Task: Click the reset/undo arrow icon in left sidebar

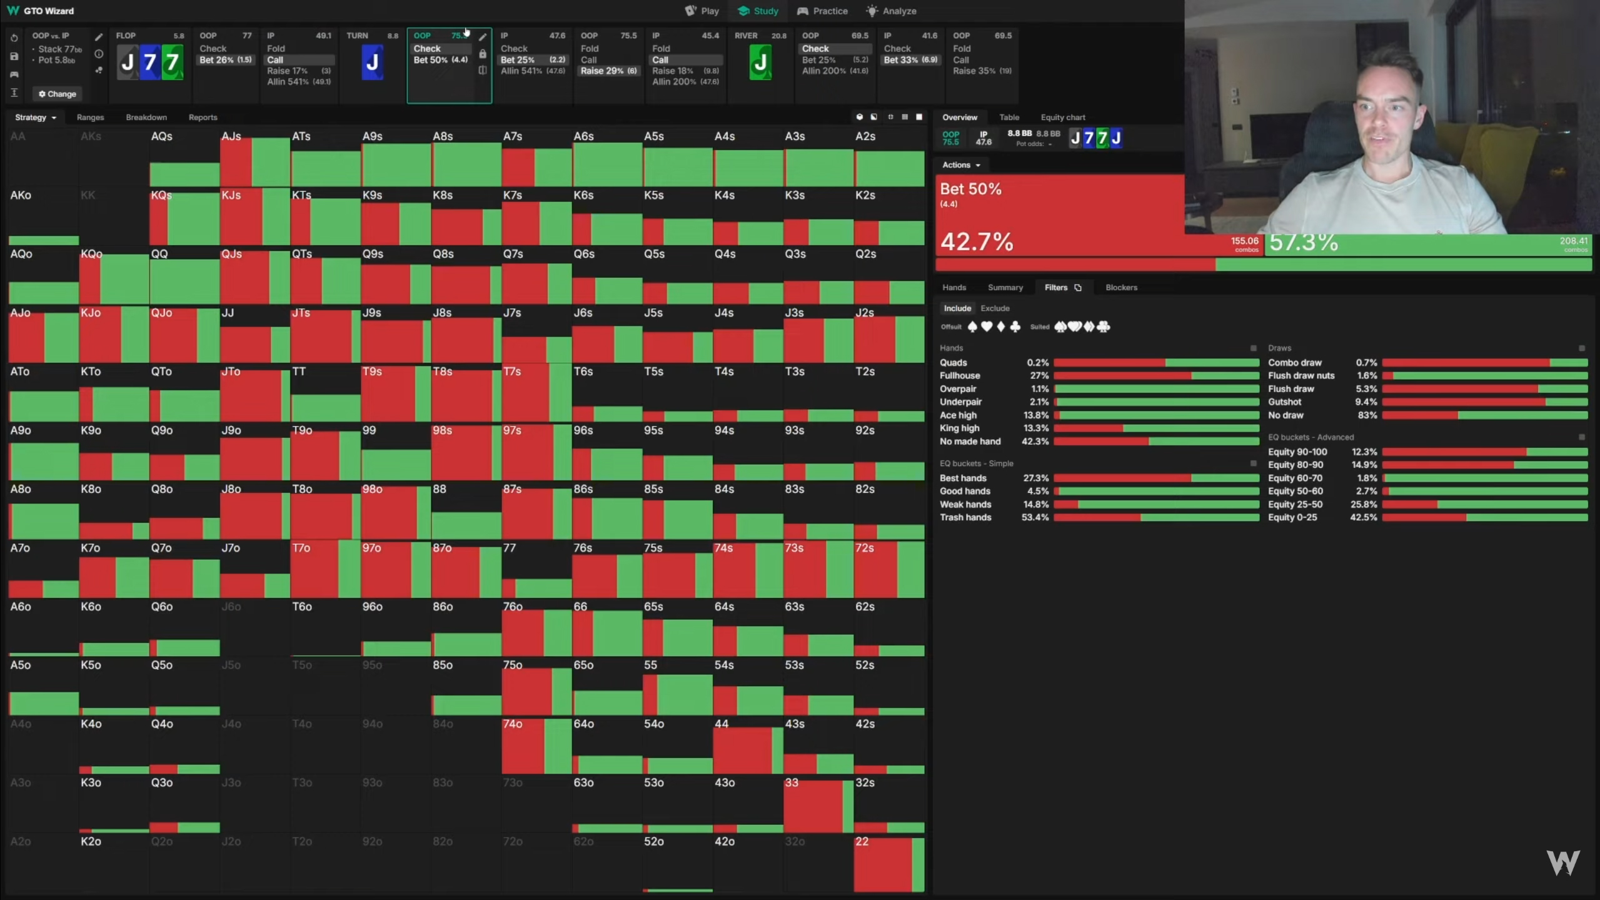Action: (x=14, y=38)
